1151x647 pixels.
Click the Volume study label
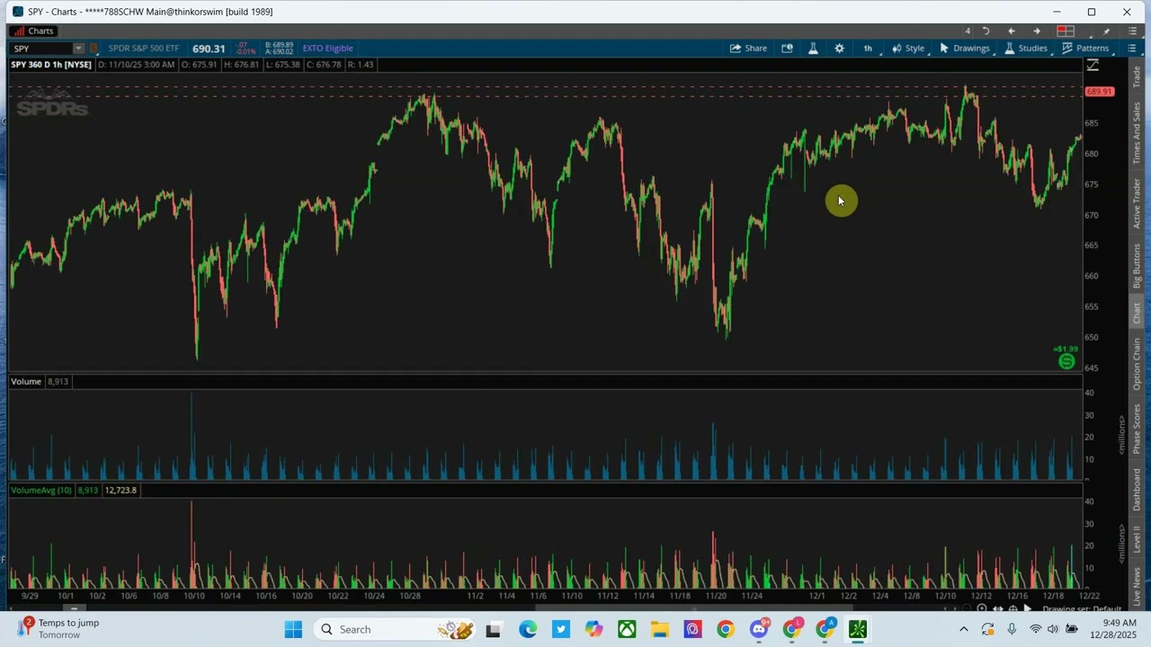coord(26,382)
